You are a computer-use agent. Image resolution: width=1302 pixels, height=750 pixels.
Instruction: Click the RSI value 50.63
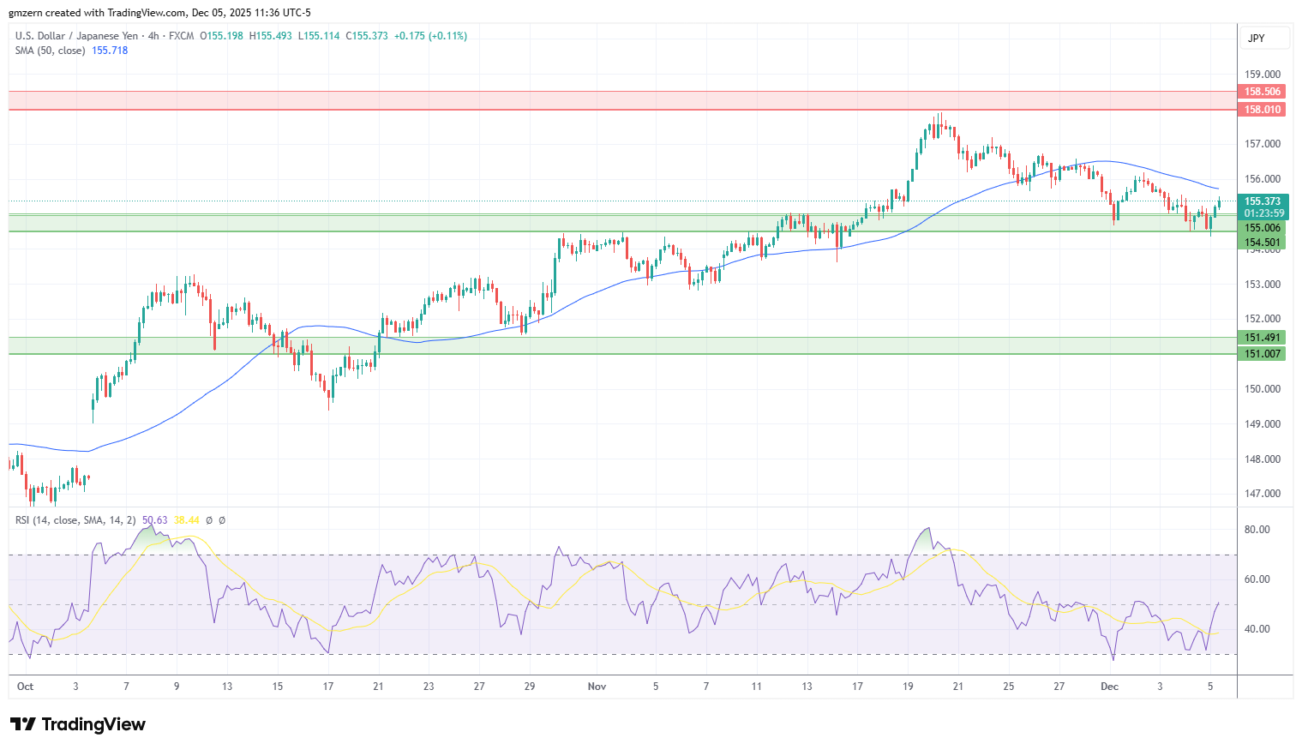pos(155,520)
